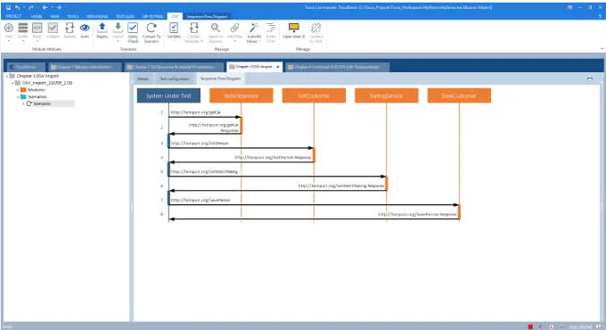Click the Buffer icon in ribbon

(x=23, y=28)
